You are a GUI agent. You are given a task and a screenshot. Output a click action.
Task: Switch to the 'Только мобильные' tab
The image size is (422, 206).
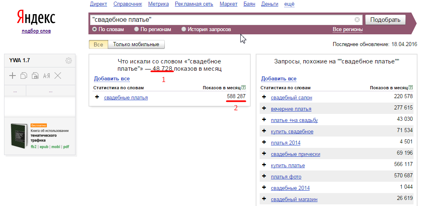pos(136,44)
